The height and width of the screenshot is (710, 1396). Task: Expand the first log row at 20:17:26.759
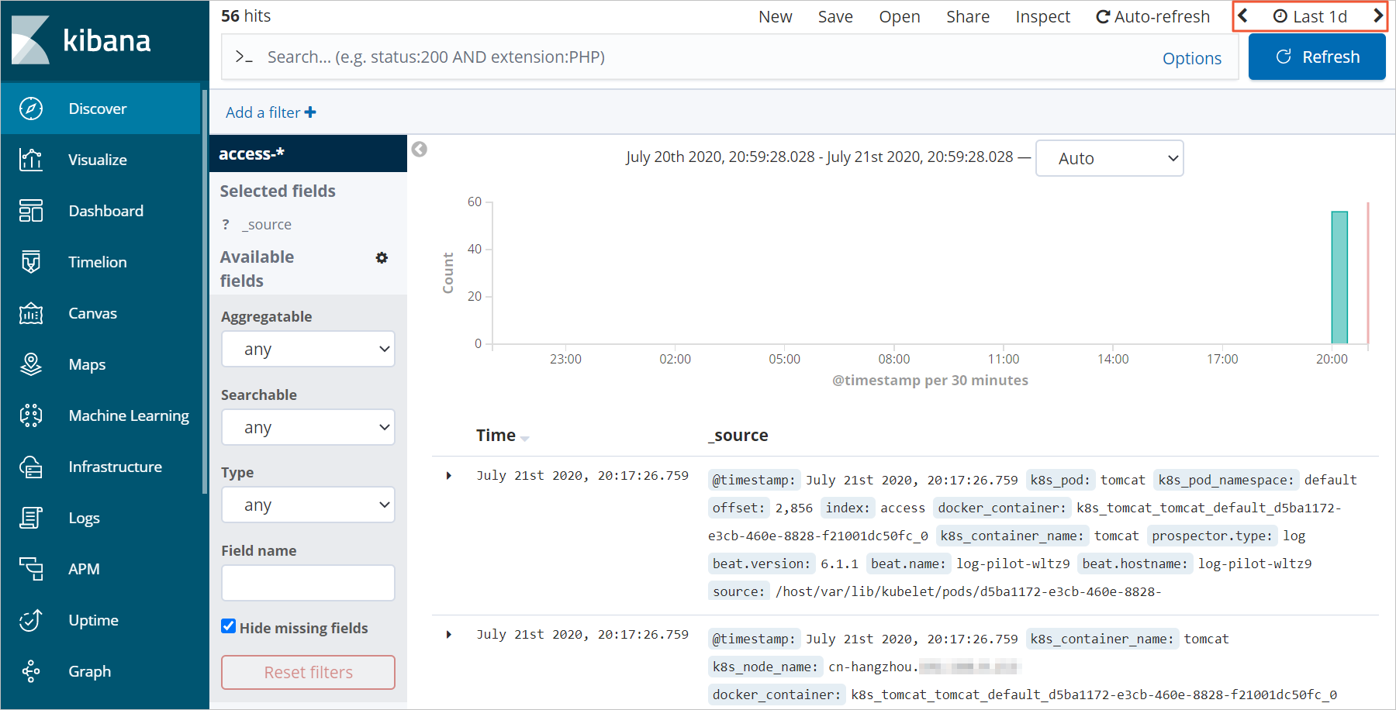coord(448,475)
